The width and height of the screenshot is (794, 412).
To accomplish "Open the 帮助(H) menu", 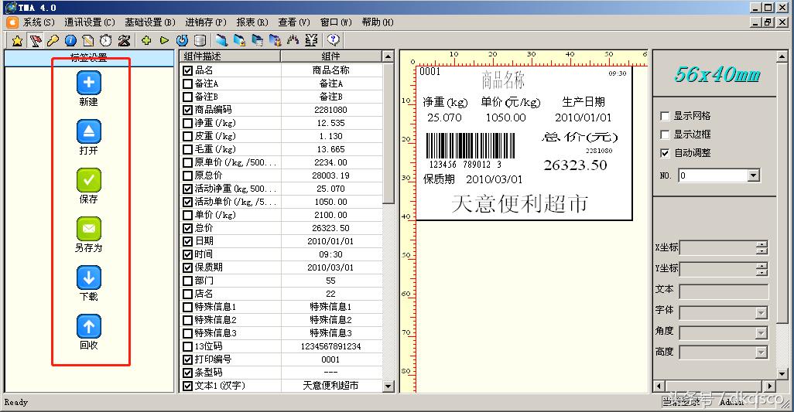I will (x=377, y=22).
